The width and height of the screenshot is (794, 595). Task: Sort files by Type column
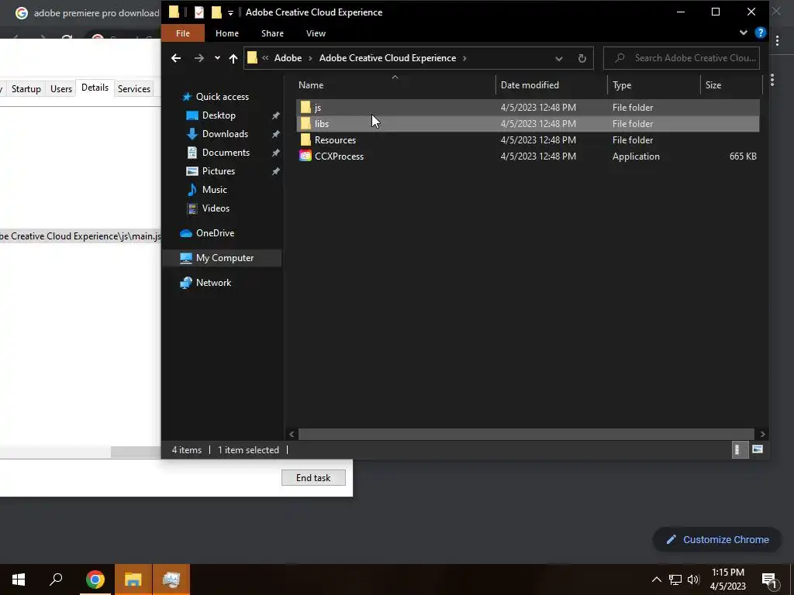[654, 85]
